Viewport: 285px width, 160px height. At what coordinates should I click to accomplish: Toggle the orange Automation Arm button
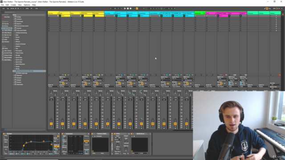click(137, 8)
